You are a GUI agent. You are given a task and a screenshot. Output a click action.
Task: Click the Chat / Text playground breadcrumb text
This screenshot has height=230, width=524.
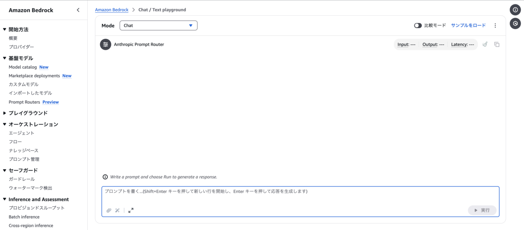pyautogui.click(x=162, y=10)
